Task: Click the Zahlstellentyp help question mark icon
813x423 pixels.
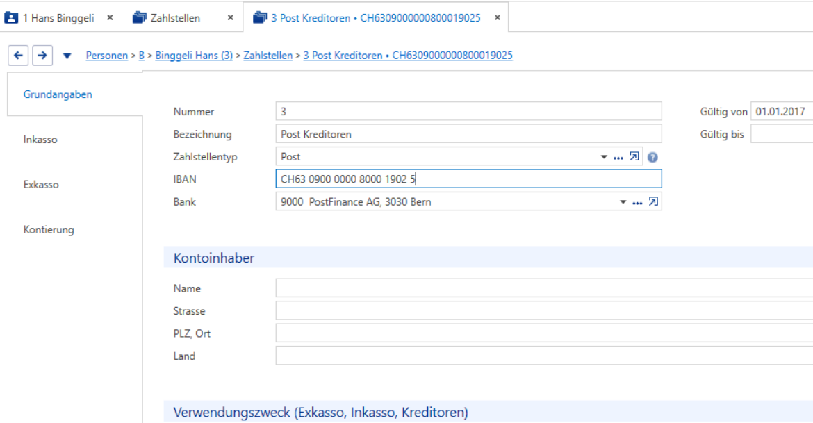Action: 652,157
